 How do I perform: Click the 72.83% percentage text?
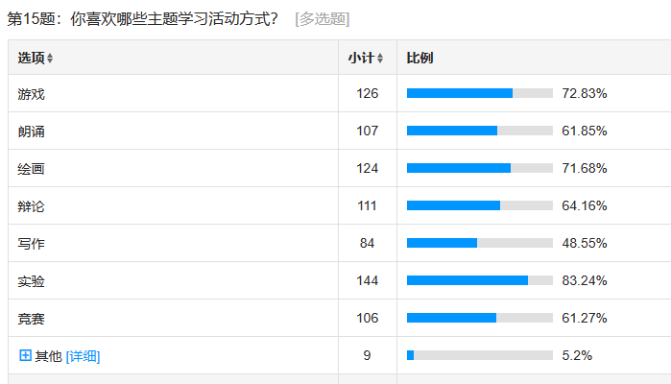(x=585, y=93)
